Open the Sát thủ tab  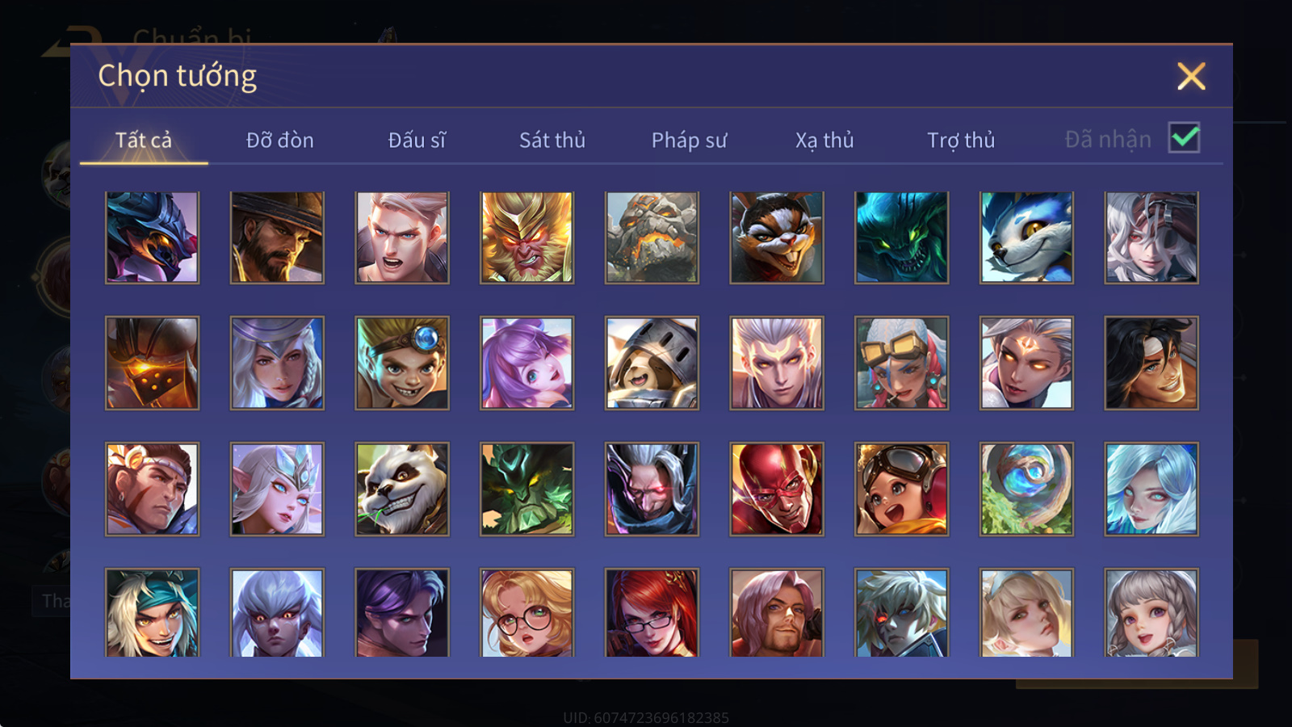552,140
